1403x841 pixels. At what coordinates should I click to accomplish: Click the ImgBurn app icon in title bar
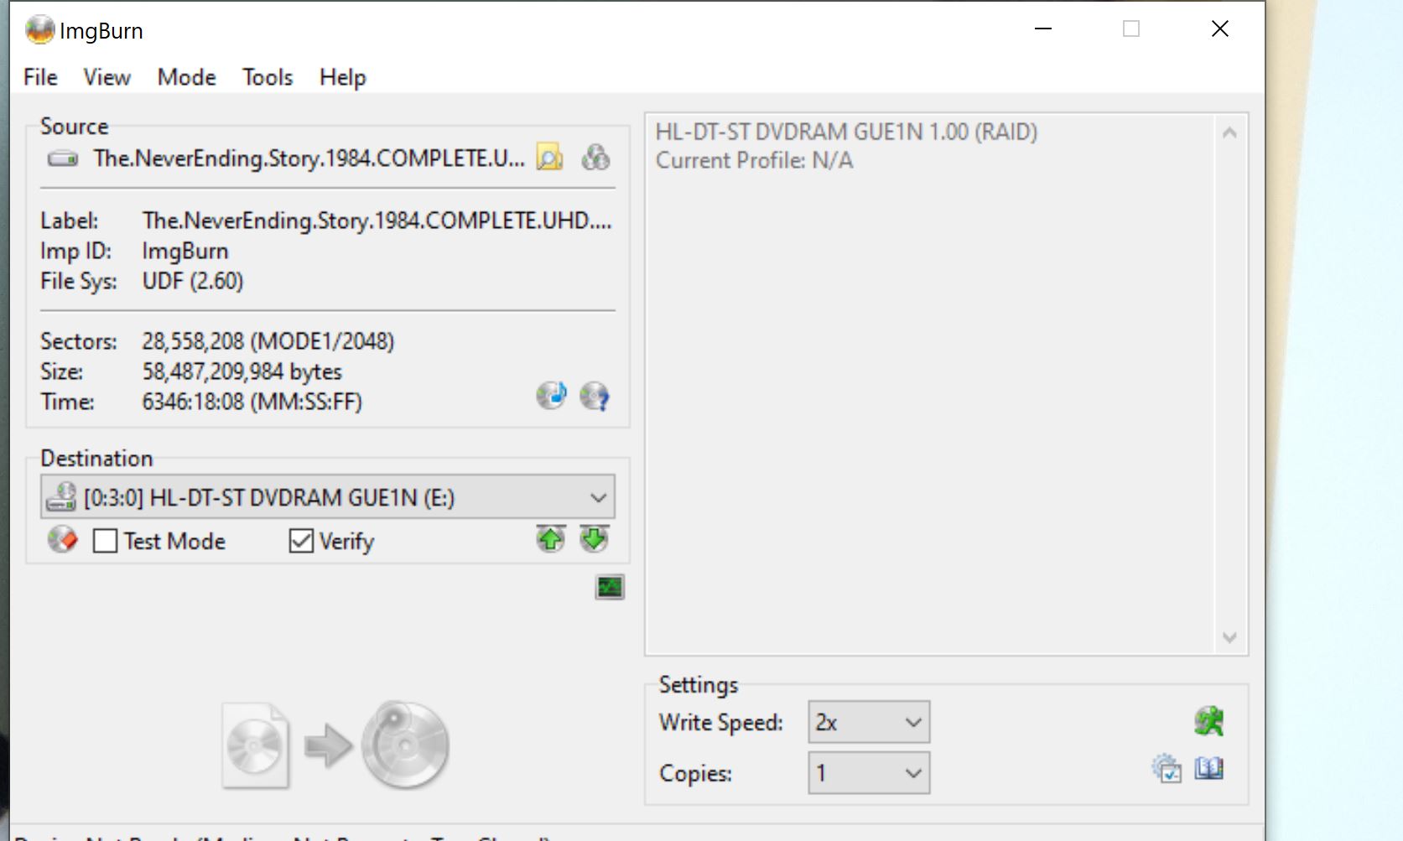click(39, 30)
